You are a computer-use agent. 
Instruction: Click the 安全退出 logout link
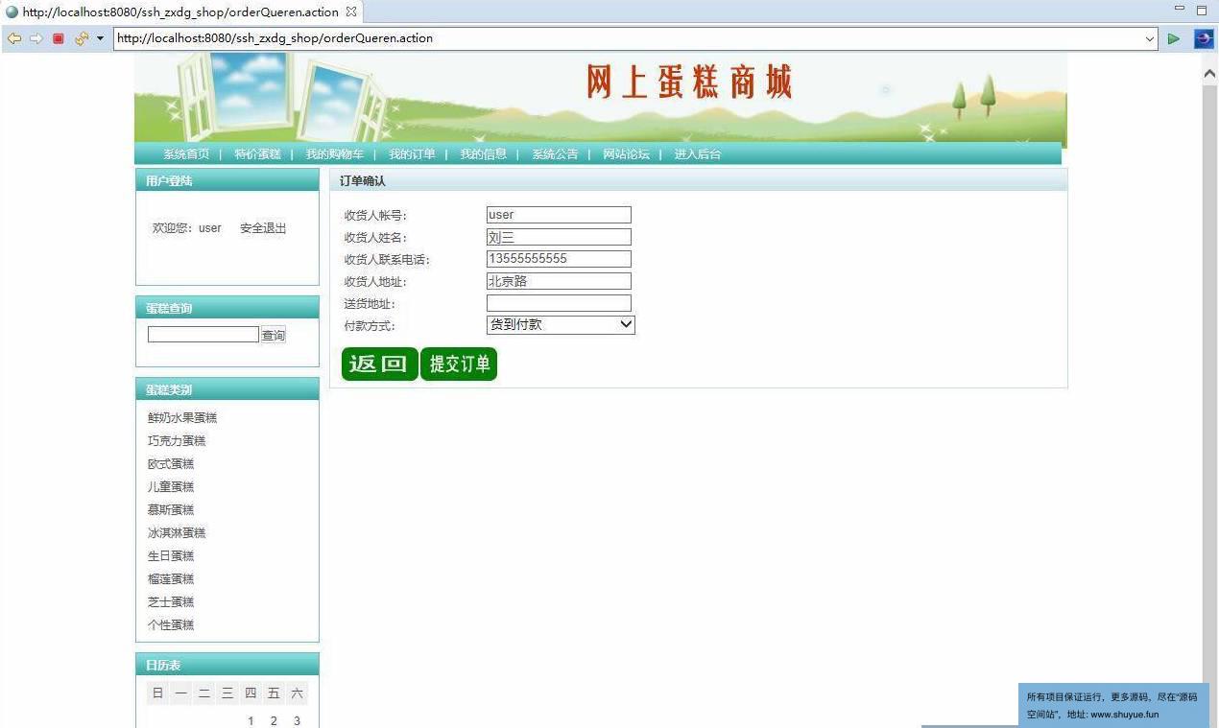click(x=263, y=228)
